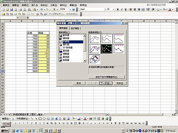Click the oval shape drawing tool
This screenshot has width=178, height=133.
tap(44, 119)
